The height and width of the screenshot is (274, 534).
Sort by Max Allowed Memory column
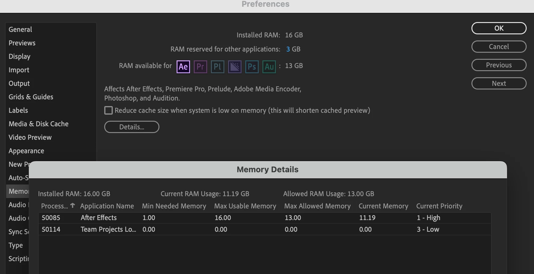317,206
